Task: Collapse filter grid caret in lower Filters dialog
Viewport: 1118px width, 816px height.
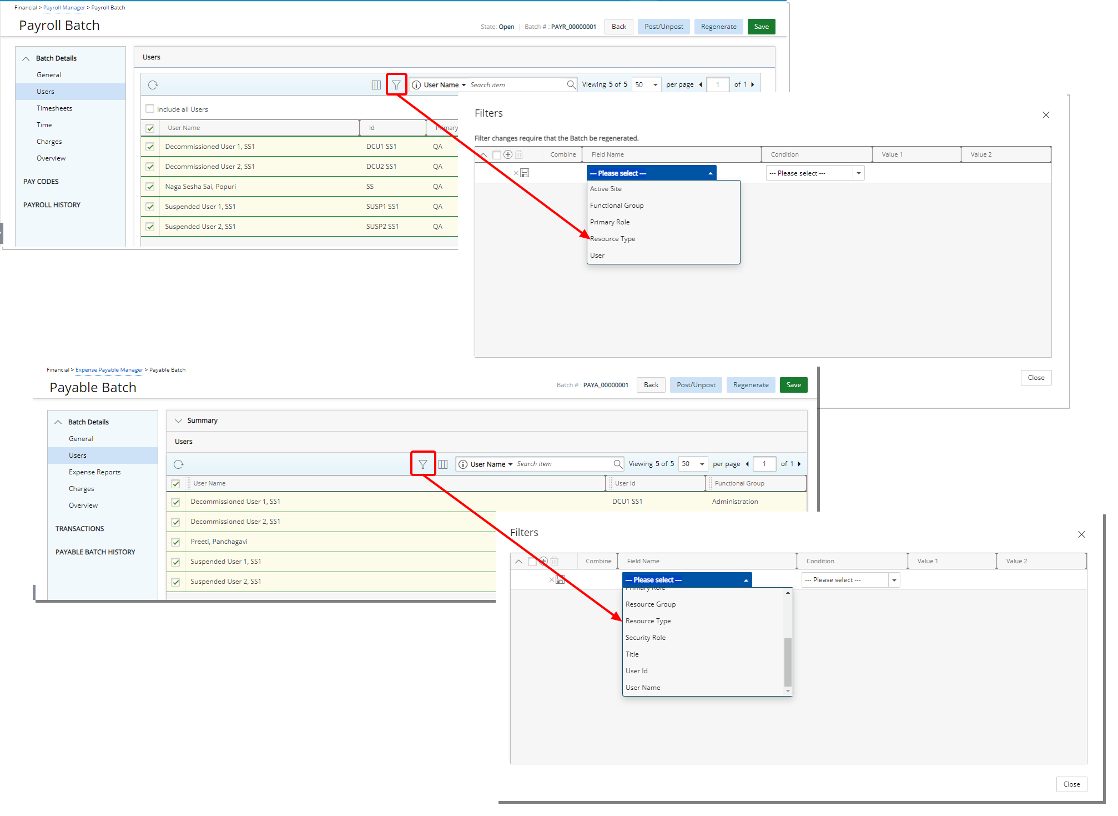Action: coord(518,562)
